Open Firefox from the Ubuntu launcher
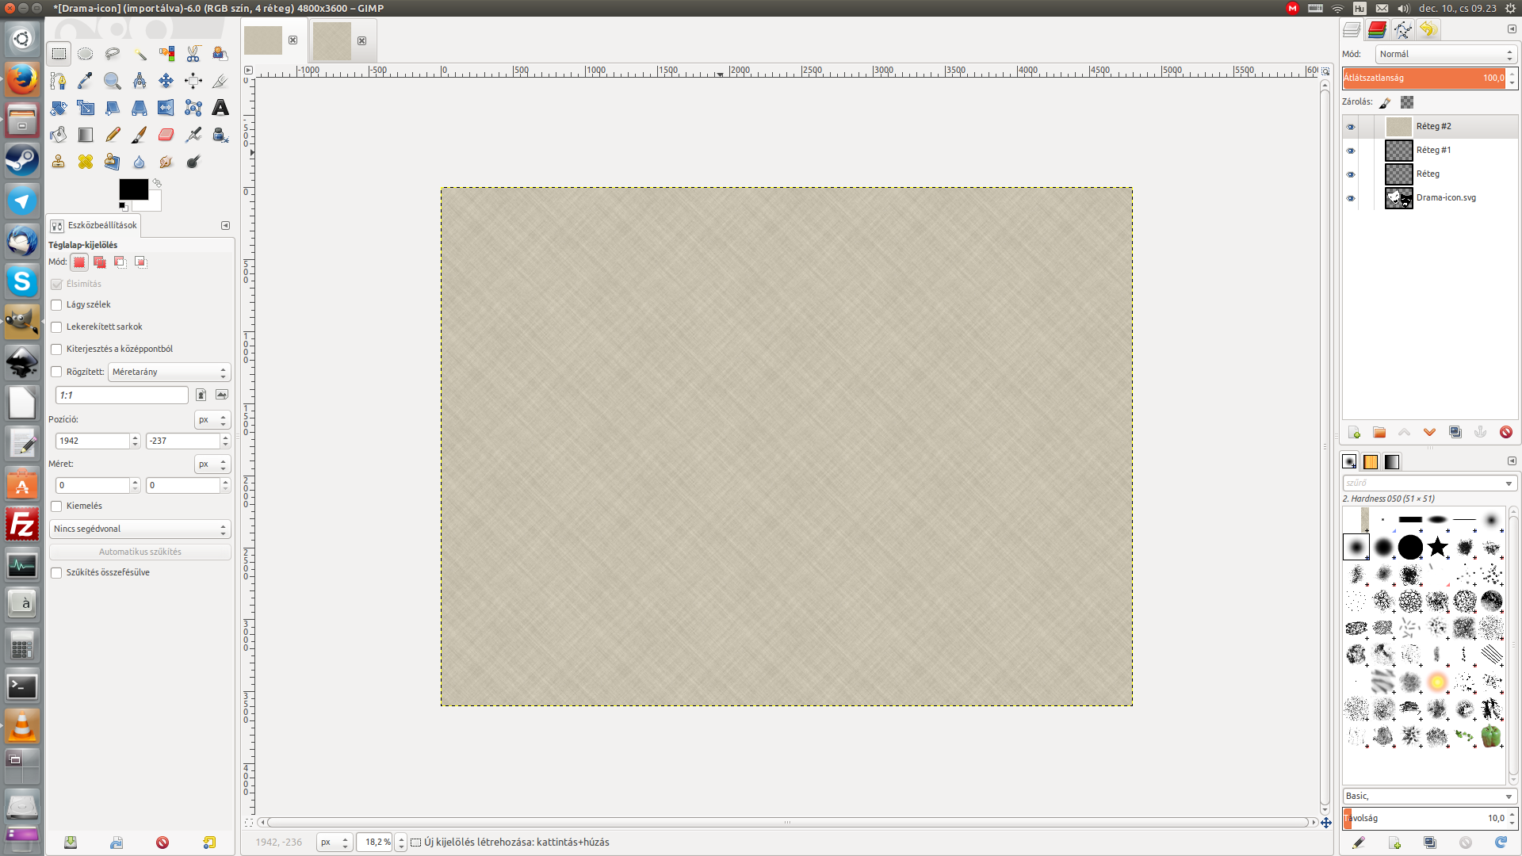Viewport: 1522px width, 856px height. (x=22, y=79)
